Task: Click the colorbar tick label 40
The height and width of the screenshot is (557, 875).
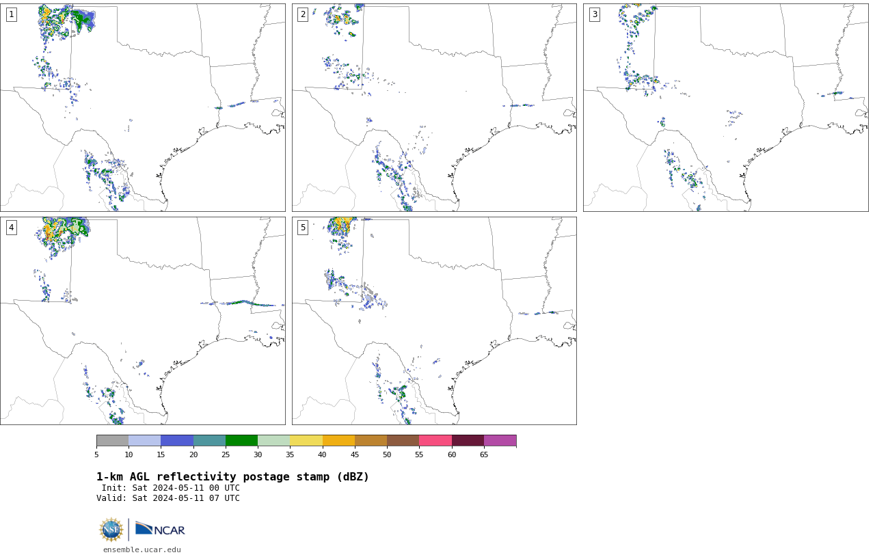Action: [323, 454]
